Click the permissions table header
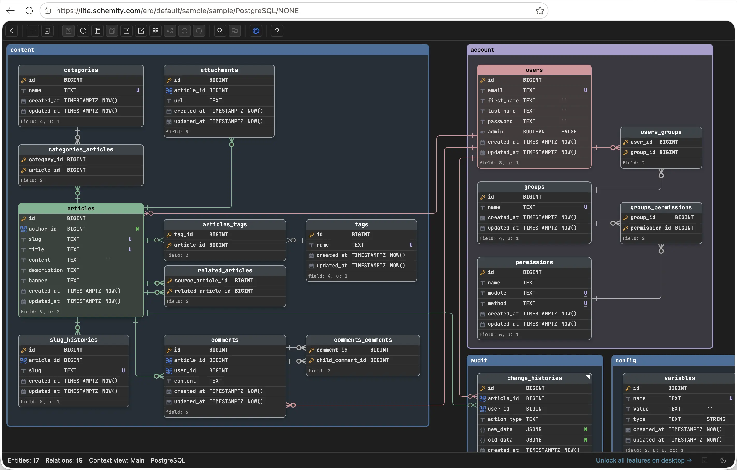This screenshot has width=737, height=470. [x=534, y=262]
